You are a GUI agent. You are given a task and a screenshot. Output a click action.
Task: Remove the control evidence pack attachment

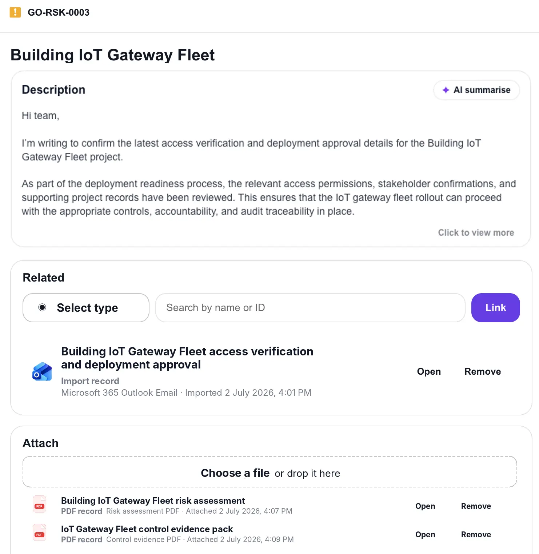(476, 534)
